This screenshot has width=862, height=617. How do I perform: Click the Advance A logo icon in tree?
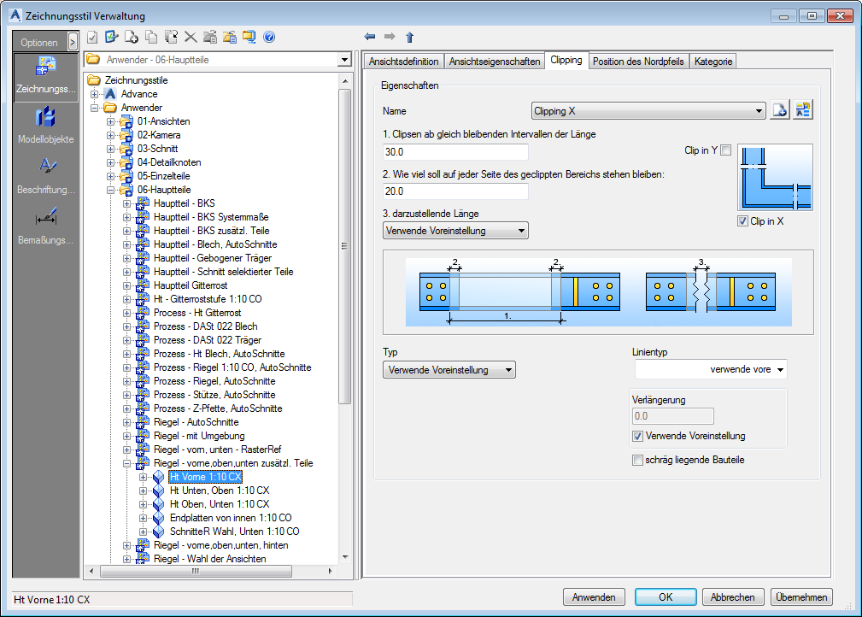tap(110, 94)
